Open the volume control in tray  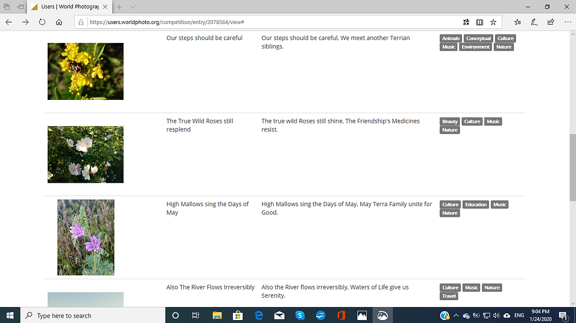496,315
